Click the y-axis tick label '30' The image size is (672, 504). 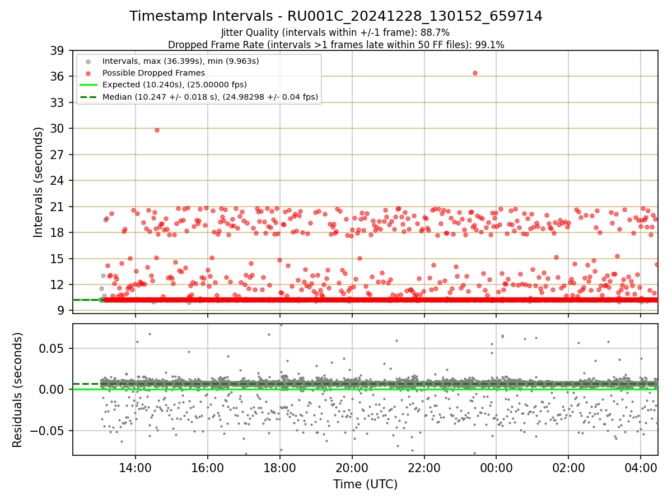[58, 128]
